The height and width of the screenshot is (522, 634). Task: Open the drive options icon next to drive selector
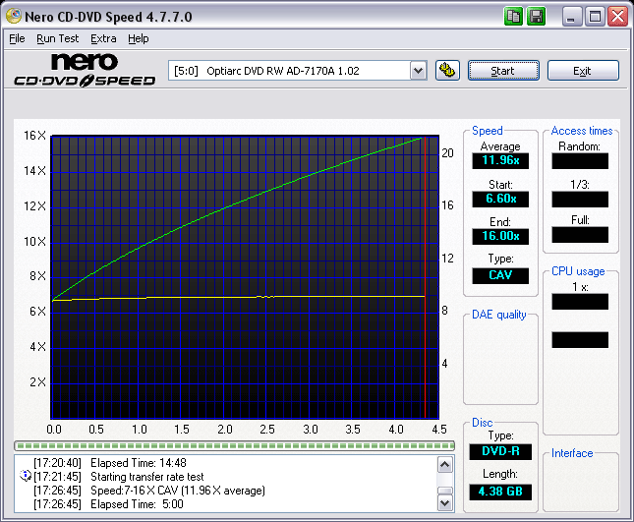[x=447, y=71]
